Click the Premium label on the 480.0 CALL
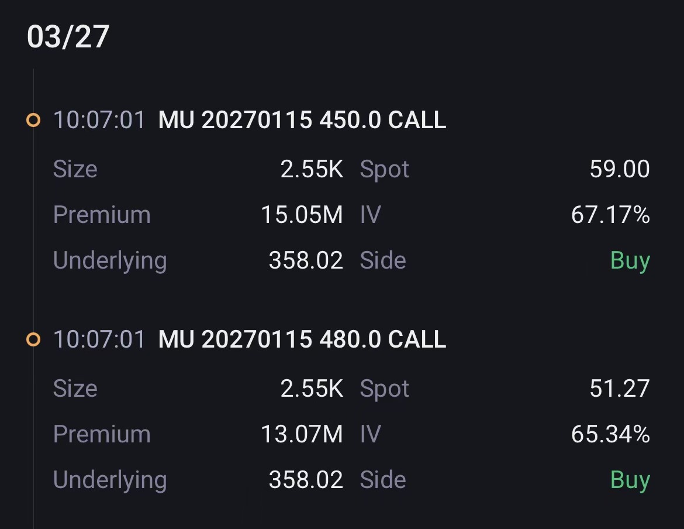The width and height of the screenshot is (684, 529). click(x=102, y=434)
